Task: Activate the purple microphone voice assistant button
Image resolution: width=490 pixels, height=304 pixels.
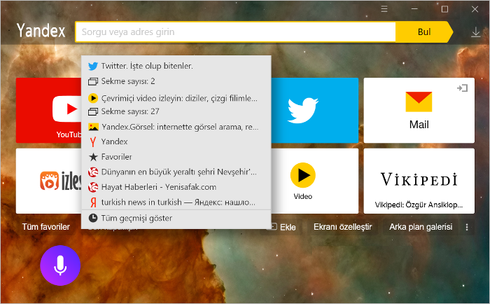Action: [60, 265]
